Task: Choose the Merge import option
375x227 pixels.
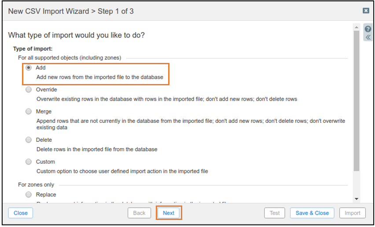Action: [x=29, y=112]
